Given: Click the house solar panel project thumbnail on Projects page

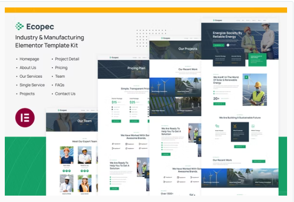Looking at the screenshot, I should (188, 87).
